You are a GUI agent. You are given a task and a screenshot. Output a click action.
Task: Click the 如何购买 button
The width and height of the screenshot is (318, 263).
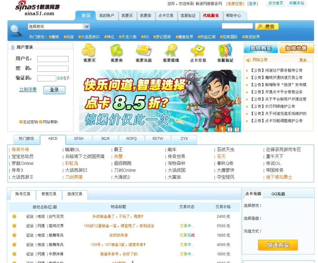(261, 48)
